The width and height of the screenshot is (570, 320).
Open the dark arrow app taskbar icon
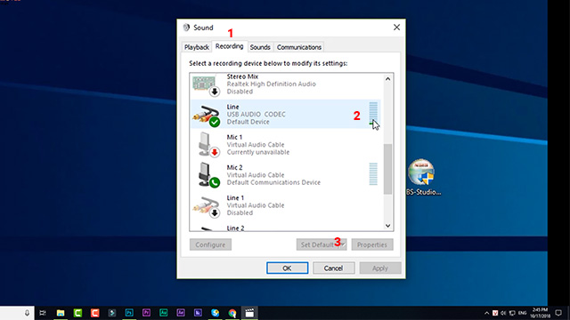coord(112,313)
